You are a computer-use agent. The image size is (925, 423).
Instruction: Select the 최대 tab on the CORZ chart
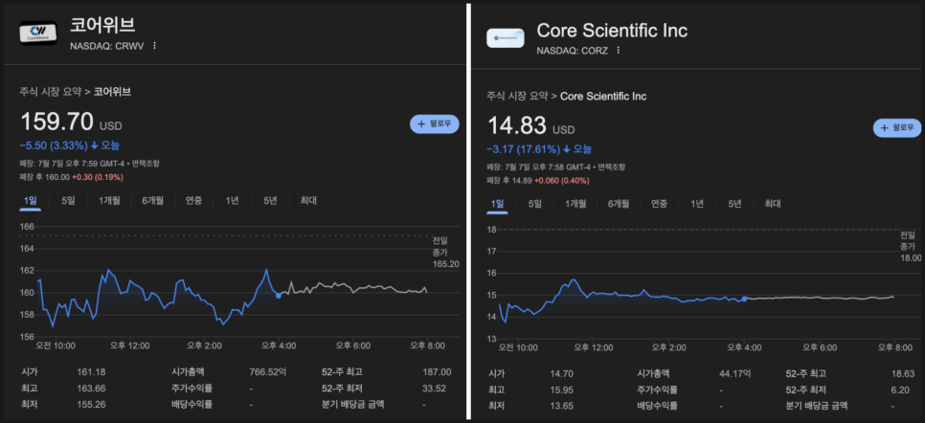pyautogui.click(x=773, y=204)
